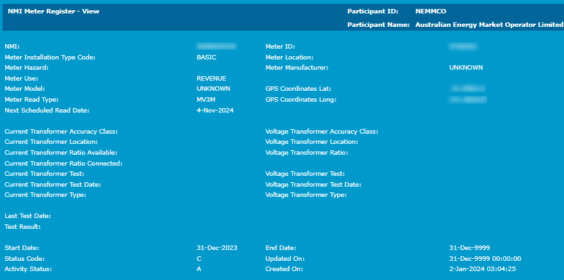Click the blurred Meter ID value
This screenshot has height=280, width=564.
pyautogui.click(x=464, y=47)
